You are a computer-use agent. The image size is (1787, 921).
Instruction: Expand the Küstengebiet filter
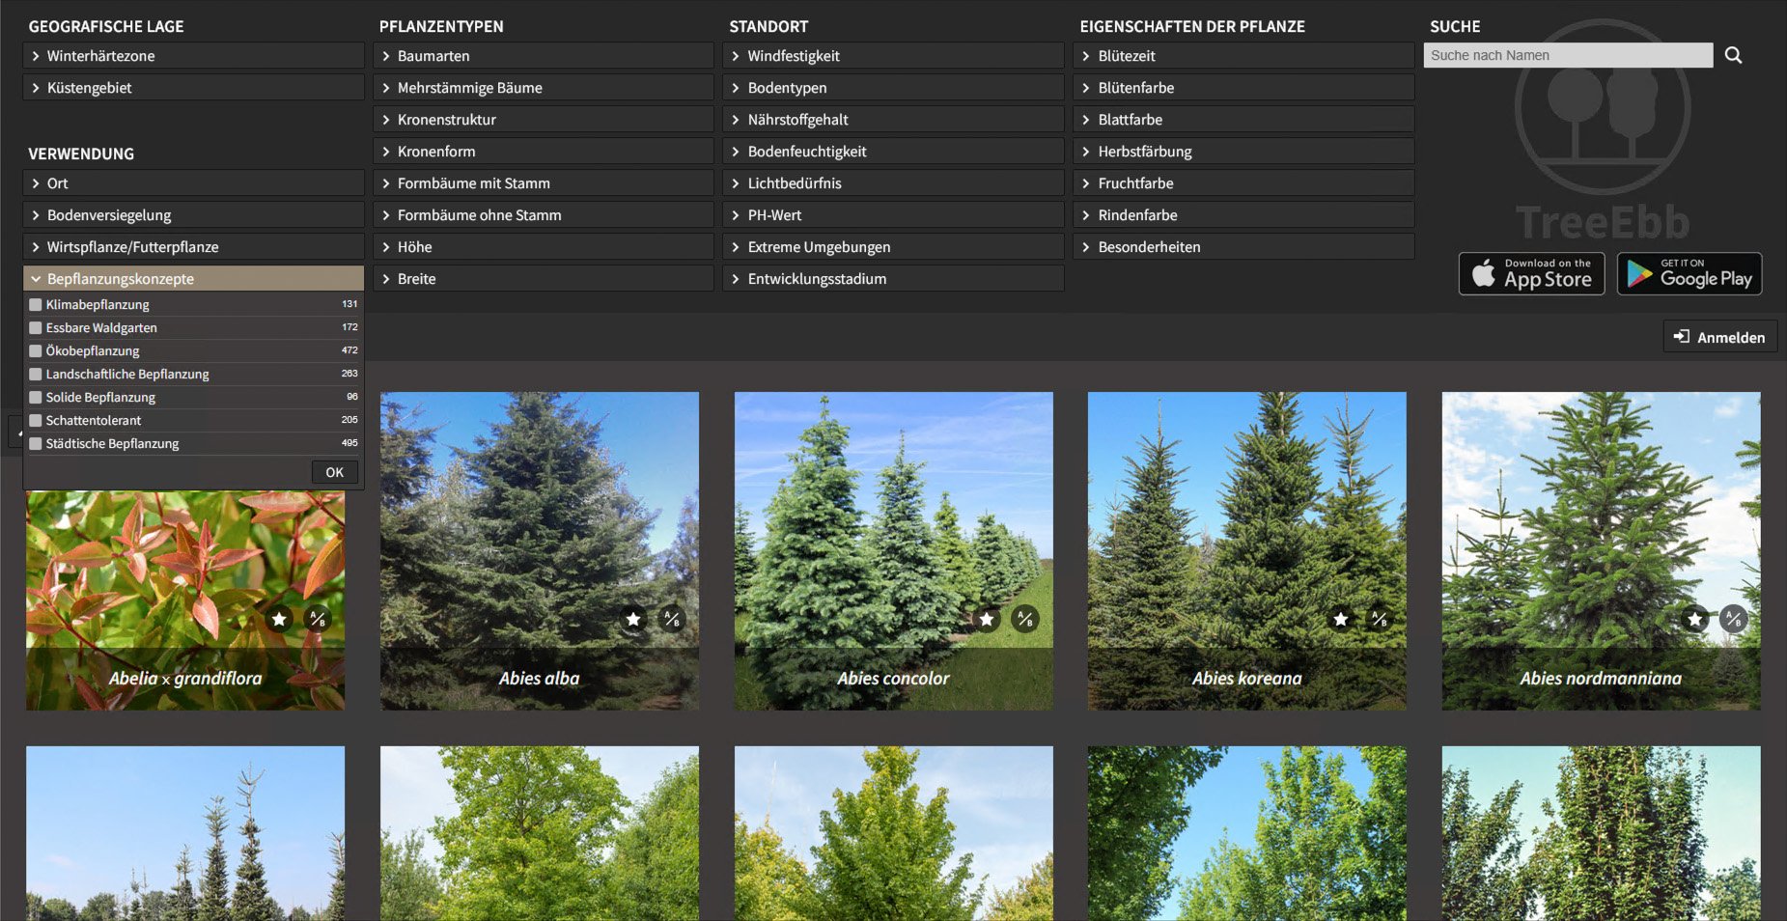tap(193, 88)
